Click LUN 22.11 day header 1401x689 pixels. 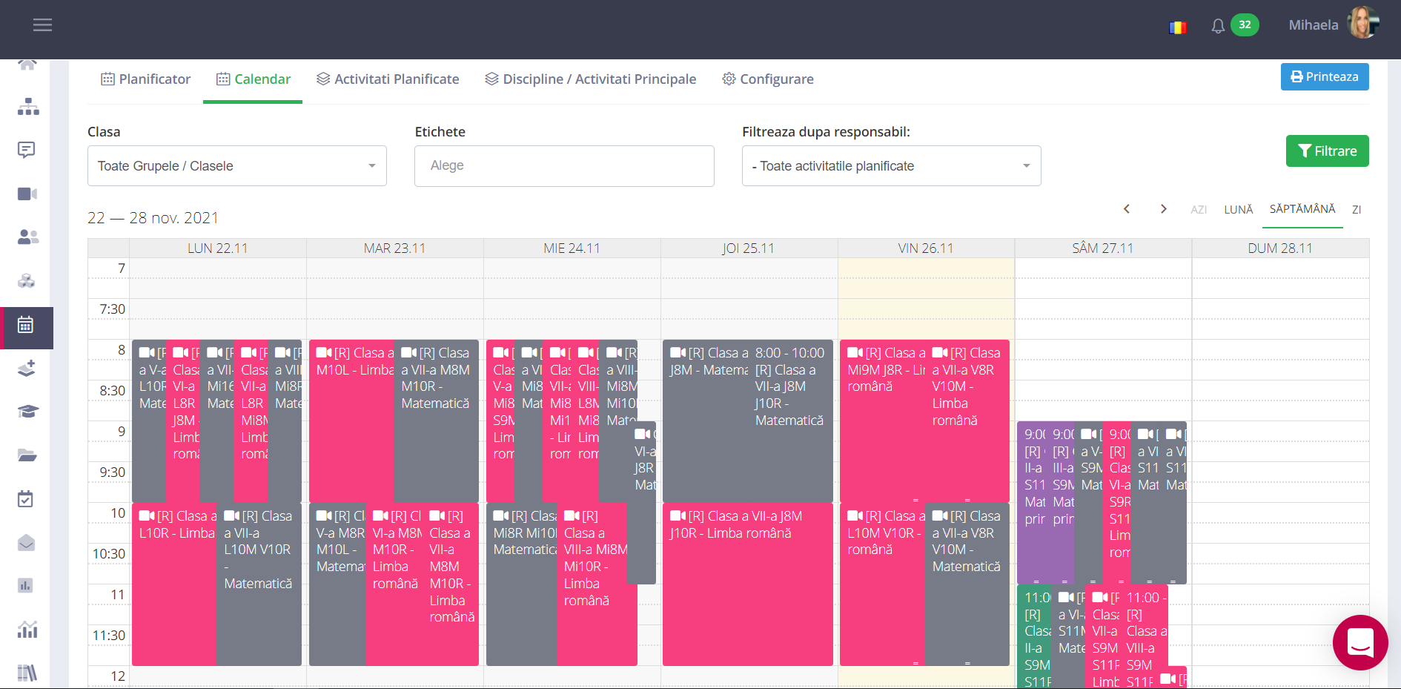(218, 248)
